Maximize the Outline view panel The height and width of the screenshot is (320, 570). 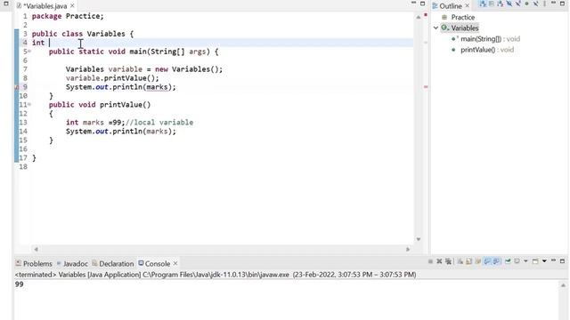click(x=562, y=4)
